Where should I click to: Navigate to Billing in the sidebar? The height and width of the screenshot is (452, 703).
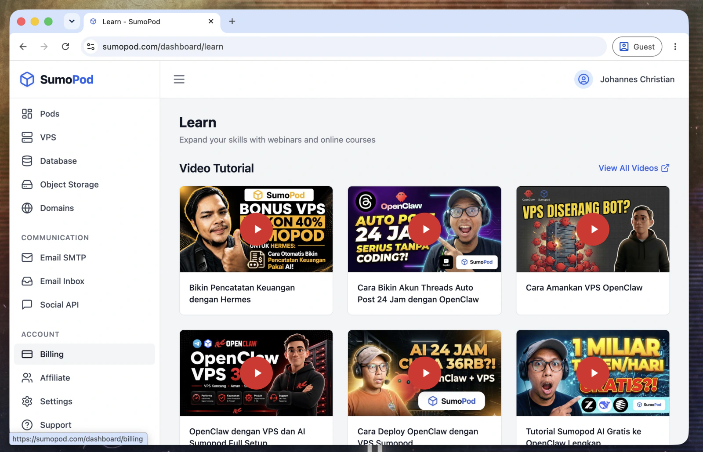coord(84,354)
